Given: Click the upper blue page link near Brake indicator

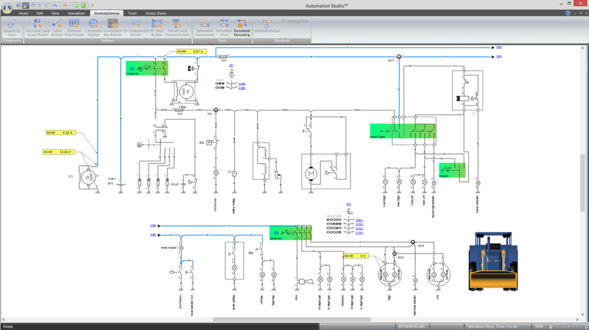Looking at the screenshot, I should 153,225.
